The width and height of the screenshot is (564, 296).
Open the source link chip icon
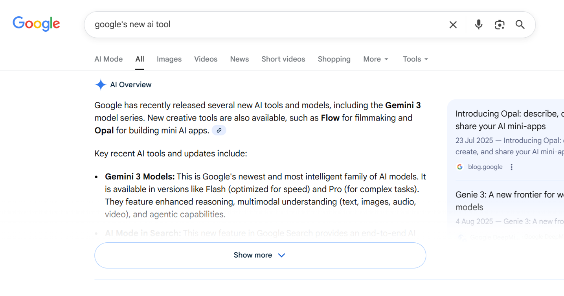219,130
